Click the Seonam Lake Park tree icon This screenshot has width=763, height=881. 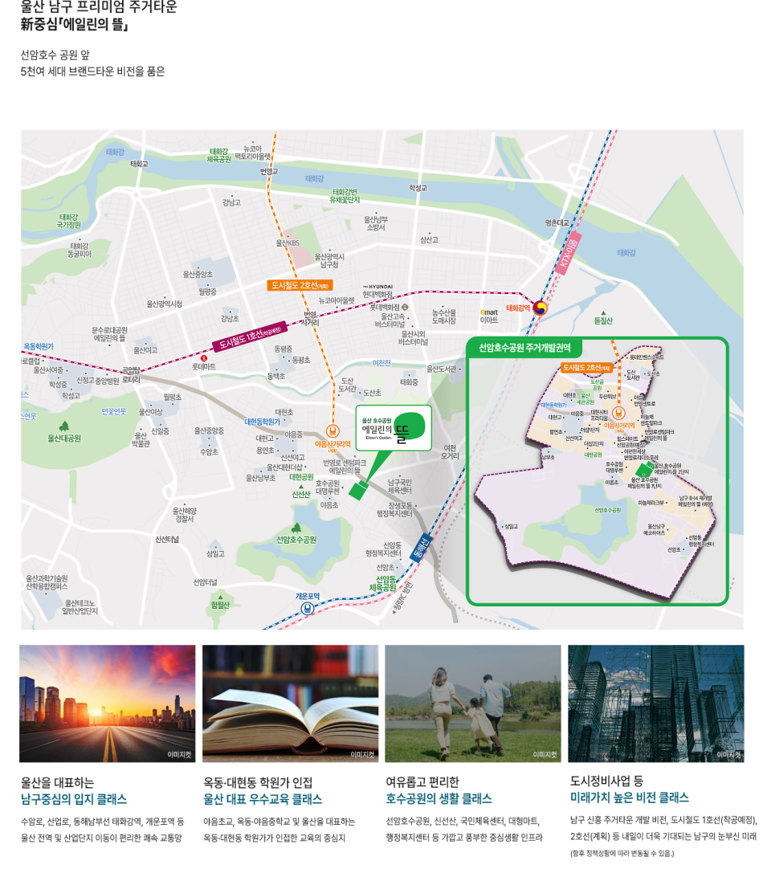click(296, 528)
